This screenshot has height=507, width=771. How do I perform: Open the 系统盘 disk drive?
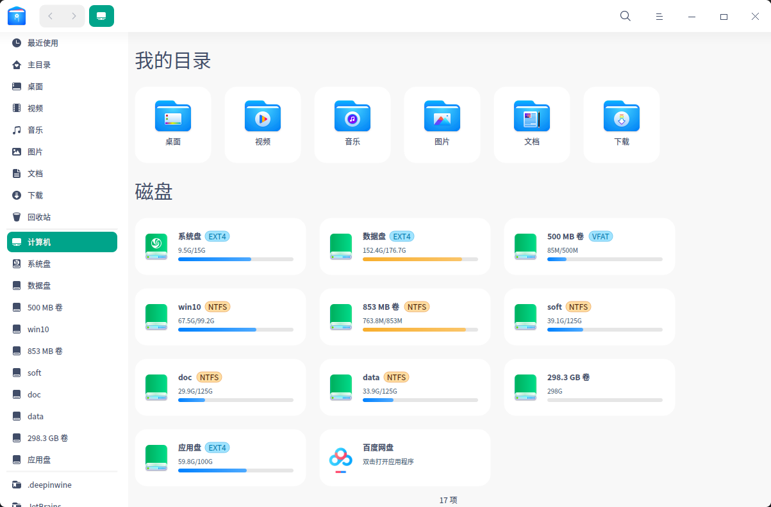tap(156, 246)
